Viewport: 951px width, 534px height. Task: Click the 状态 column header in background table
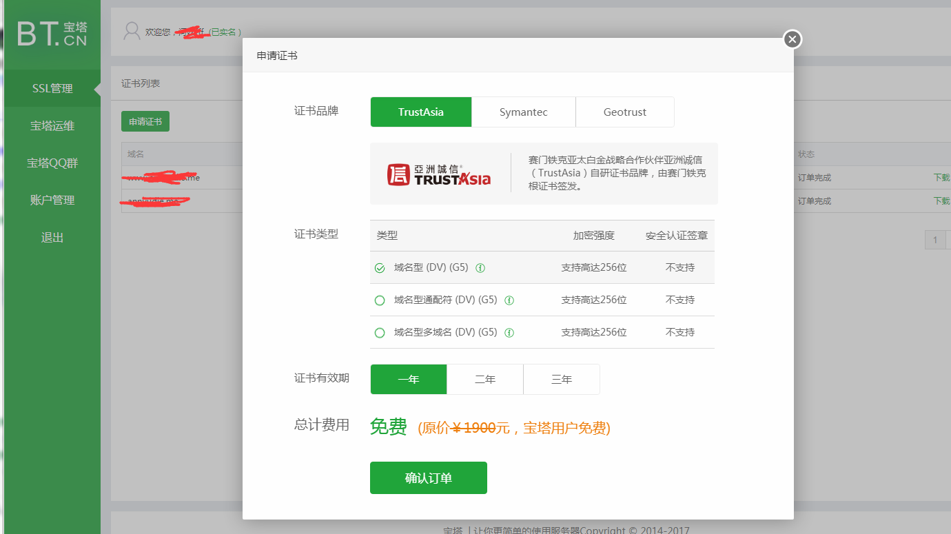[806, 154]
